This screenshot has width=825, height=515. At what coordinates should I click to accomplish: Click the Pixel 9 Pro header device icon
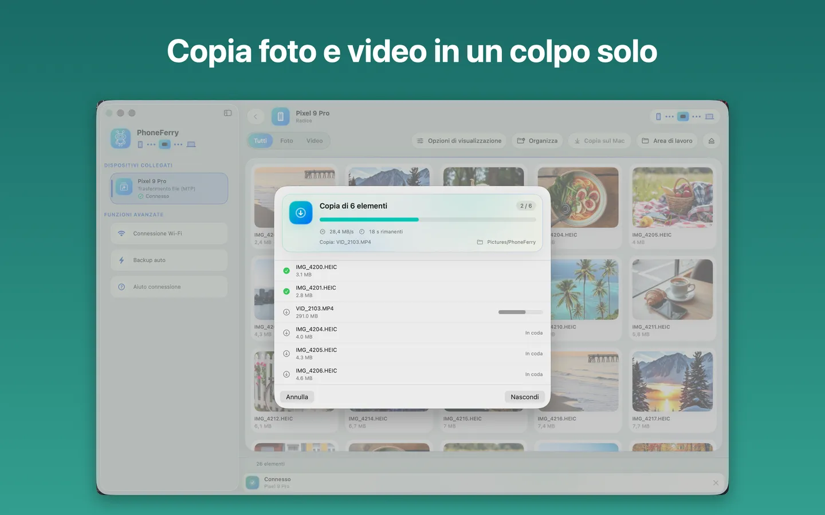point(280,117)
